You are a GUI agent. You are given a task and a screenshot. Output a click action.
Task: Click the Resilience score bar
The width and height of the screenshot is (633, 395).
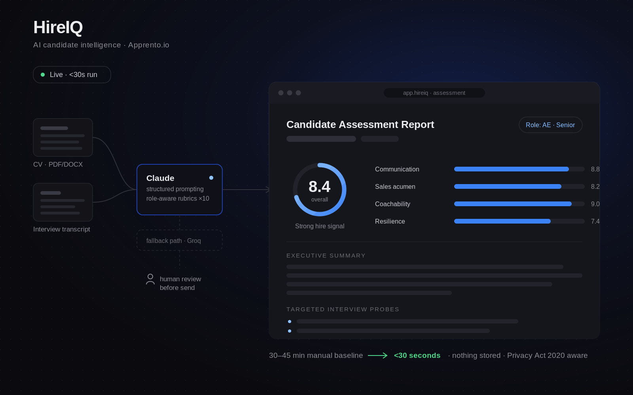click(x=519, y=221)
